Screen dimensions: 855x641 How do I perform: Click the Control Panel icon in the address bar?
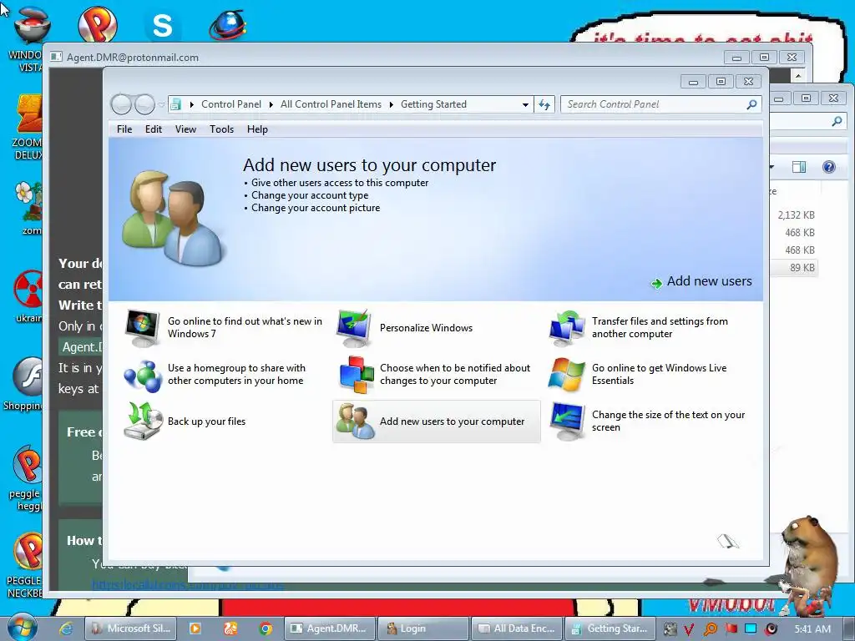pyautogui.click(x=175, y=104)
